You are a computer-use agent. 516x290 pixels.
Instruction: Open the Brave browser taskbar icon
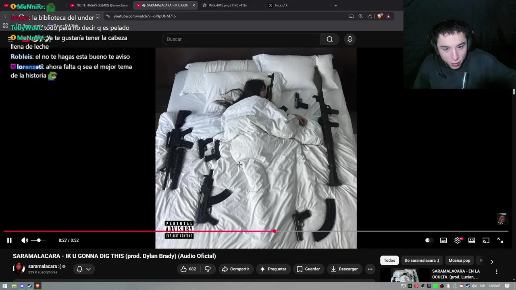[x=37, y=286]
